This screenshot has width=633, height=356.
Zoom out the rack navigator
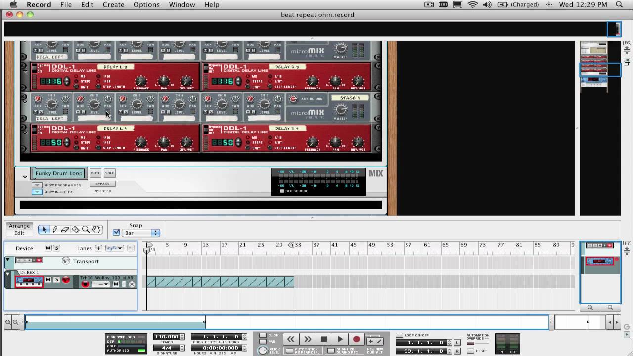click(x=590, y=307)
